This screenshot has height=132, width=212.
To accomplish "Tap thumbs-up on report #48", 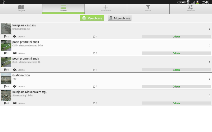I will (x=94, y=103).
